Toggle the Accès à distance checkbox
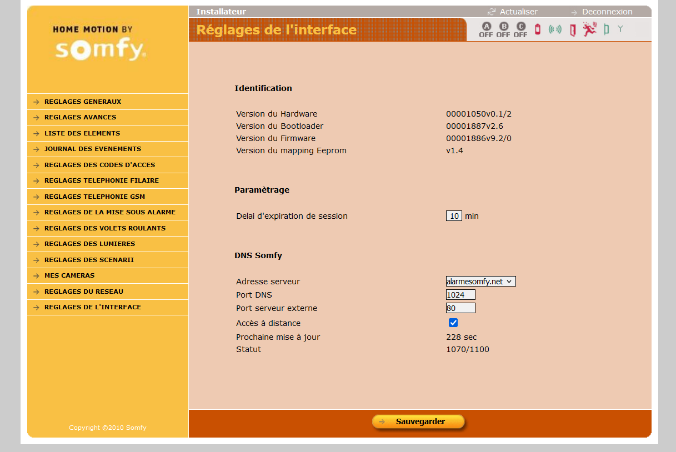This screenshot has height=452, width=676. [x=453, y=323]
